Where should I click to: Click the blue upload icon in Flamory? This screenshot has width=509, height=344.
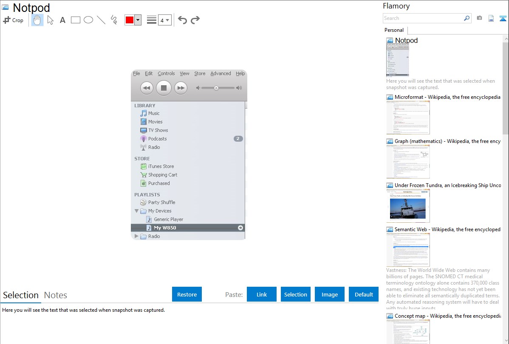click(503, 18)
